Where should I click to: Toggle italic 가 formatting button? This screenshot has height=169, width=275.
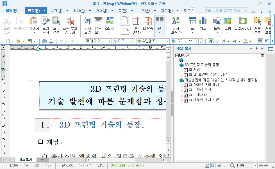(x=217, y=41)
